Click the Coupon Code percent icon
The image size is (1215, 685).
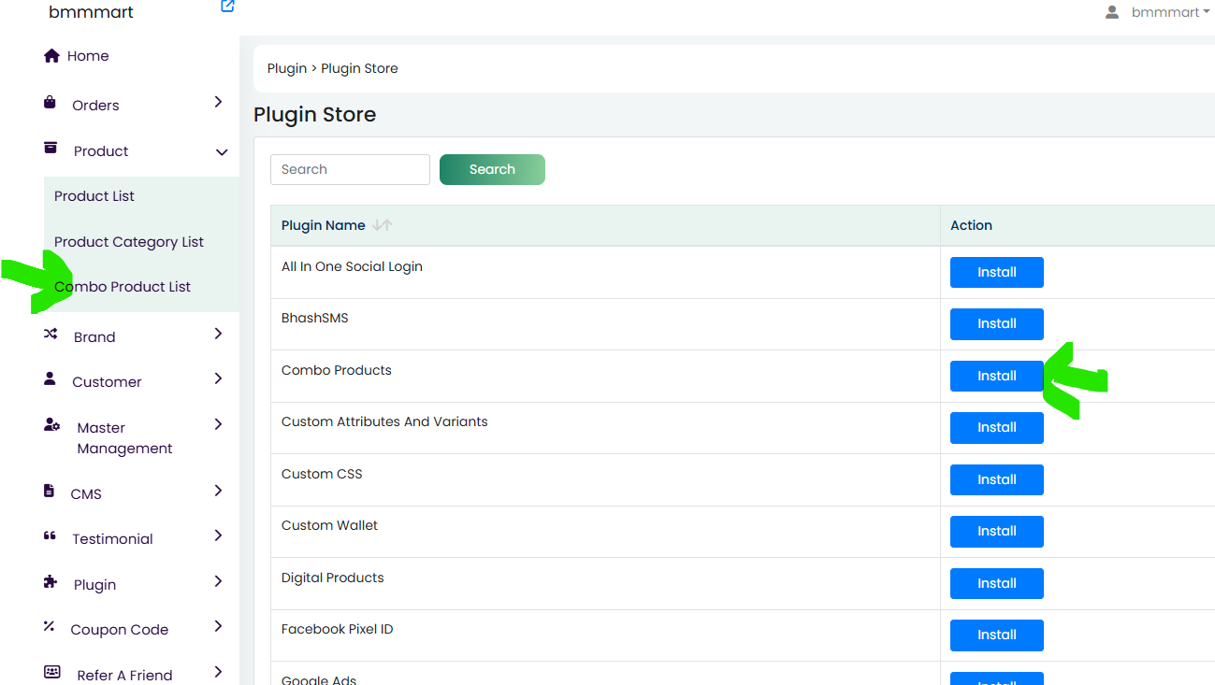pos(50,627)
